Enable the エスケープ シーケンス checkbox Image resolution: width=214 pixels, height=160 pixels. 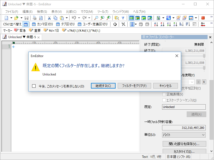point(164,99)
